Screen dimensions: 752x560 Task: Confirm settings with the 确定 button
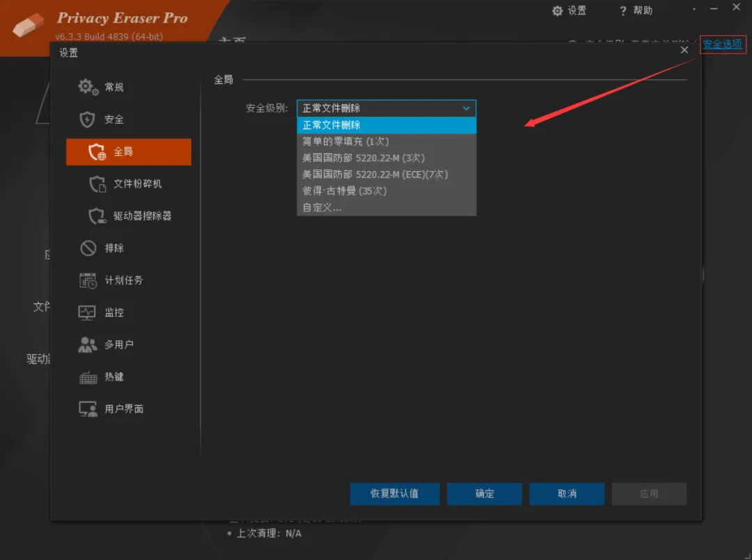(x=484, y=494)
